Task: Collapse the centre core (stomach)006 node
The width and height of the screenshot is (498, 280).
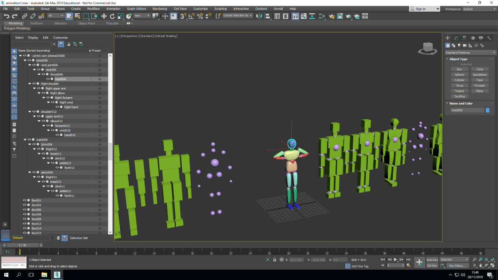Action: 20,55
